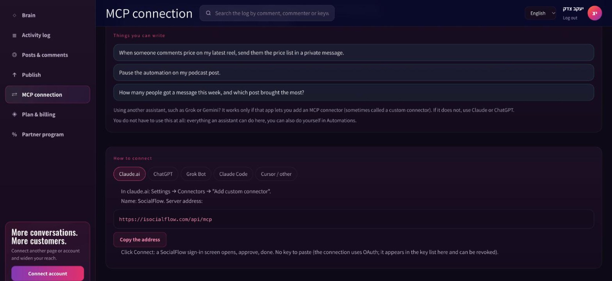Image resolution: width=612 pixels, height=281 pixels.
Task: Click the Posts & comments circle icon
Action: coord(15,55)
